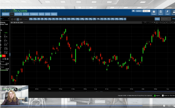
Task: Expand the Show dropdown on chart
Action: point(160,23)
